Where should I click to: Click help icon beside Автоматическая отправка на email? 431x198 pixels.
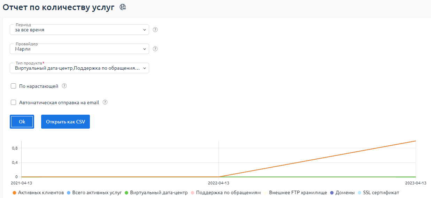[105, 102]
